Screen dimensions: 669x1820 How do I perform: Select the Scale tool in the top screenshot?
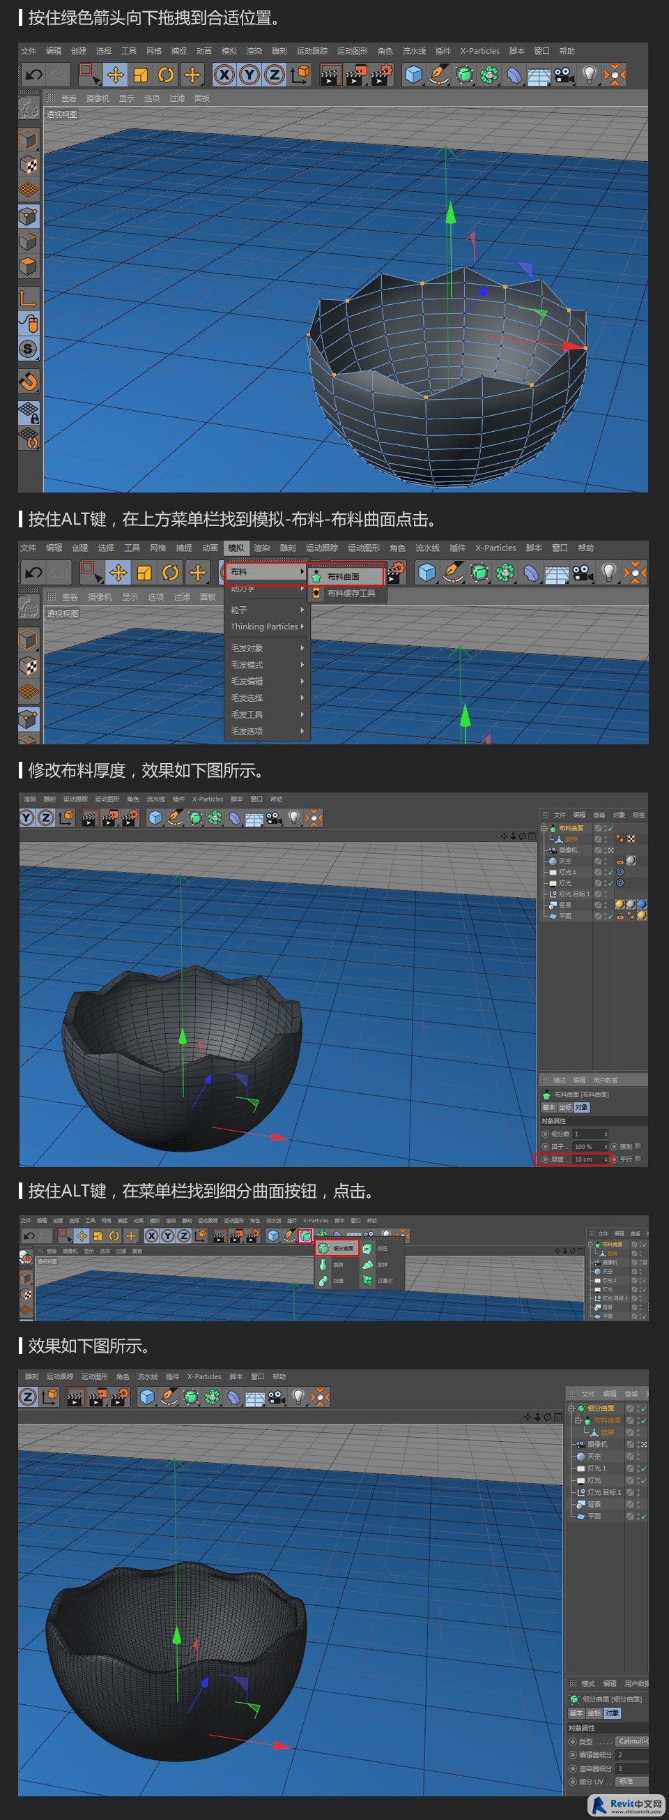pyautogui.click(x=141, y=75)
